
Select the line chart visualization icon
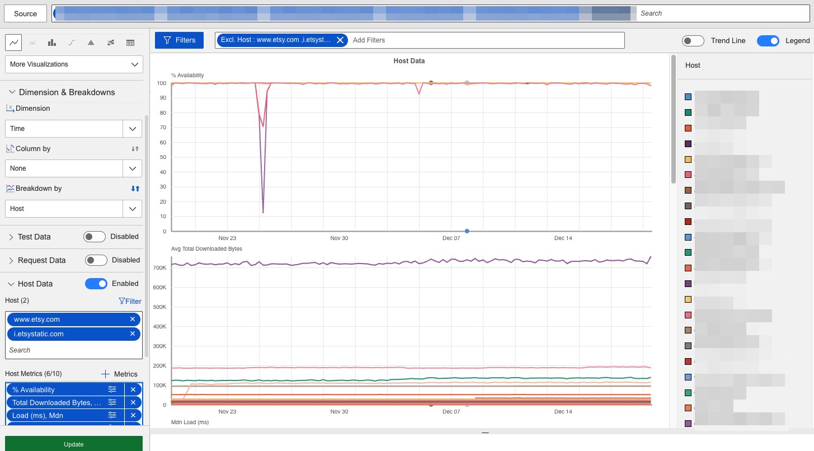coord(13,43)
